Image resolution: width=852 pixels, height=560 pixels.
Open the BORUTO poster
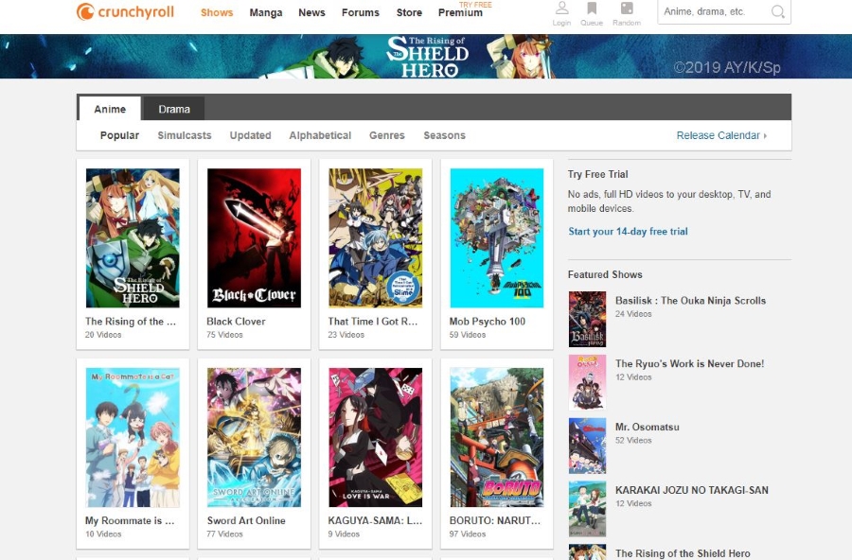coord(497,437)
